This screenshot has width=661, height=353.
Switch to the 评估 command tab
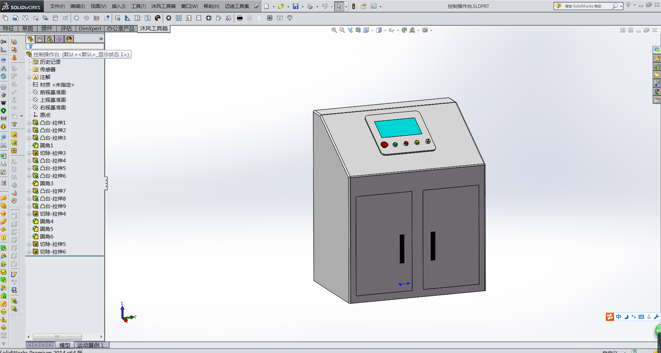[x=66, y=29]
